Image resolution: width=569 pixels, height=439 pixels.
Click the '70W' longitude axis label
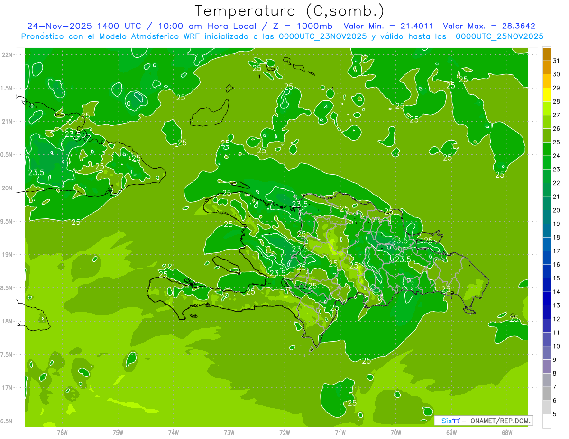[x=396, y=432]
